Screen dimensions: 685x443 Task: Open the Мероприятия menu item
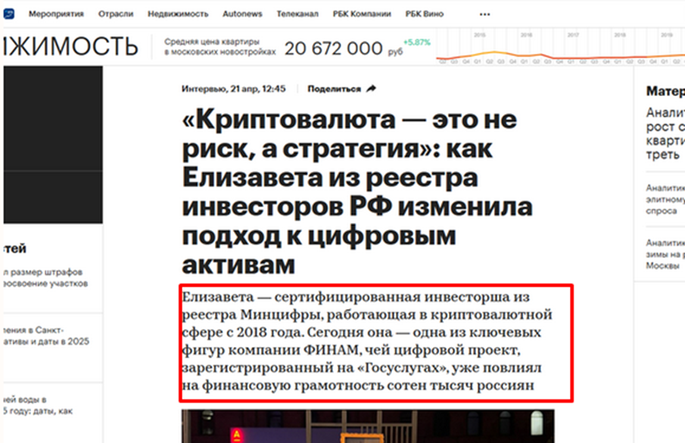[x=56, y=13]
